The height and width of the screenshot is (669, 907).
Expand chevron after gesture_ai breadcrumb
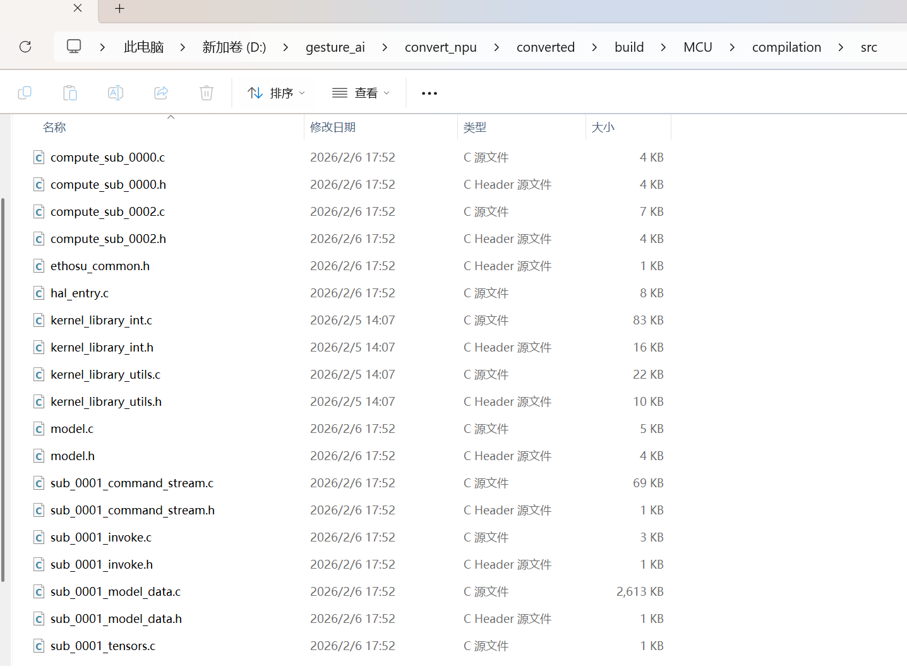click(x=385, y=47)
